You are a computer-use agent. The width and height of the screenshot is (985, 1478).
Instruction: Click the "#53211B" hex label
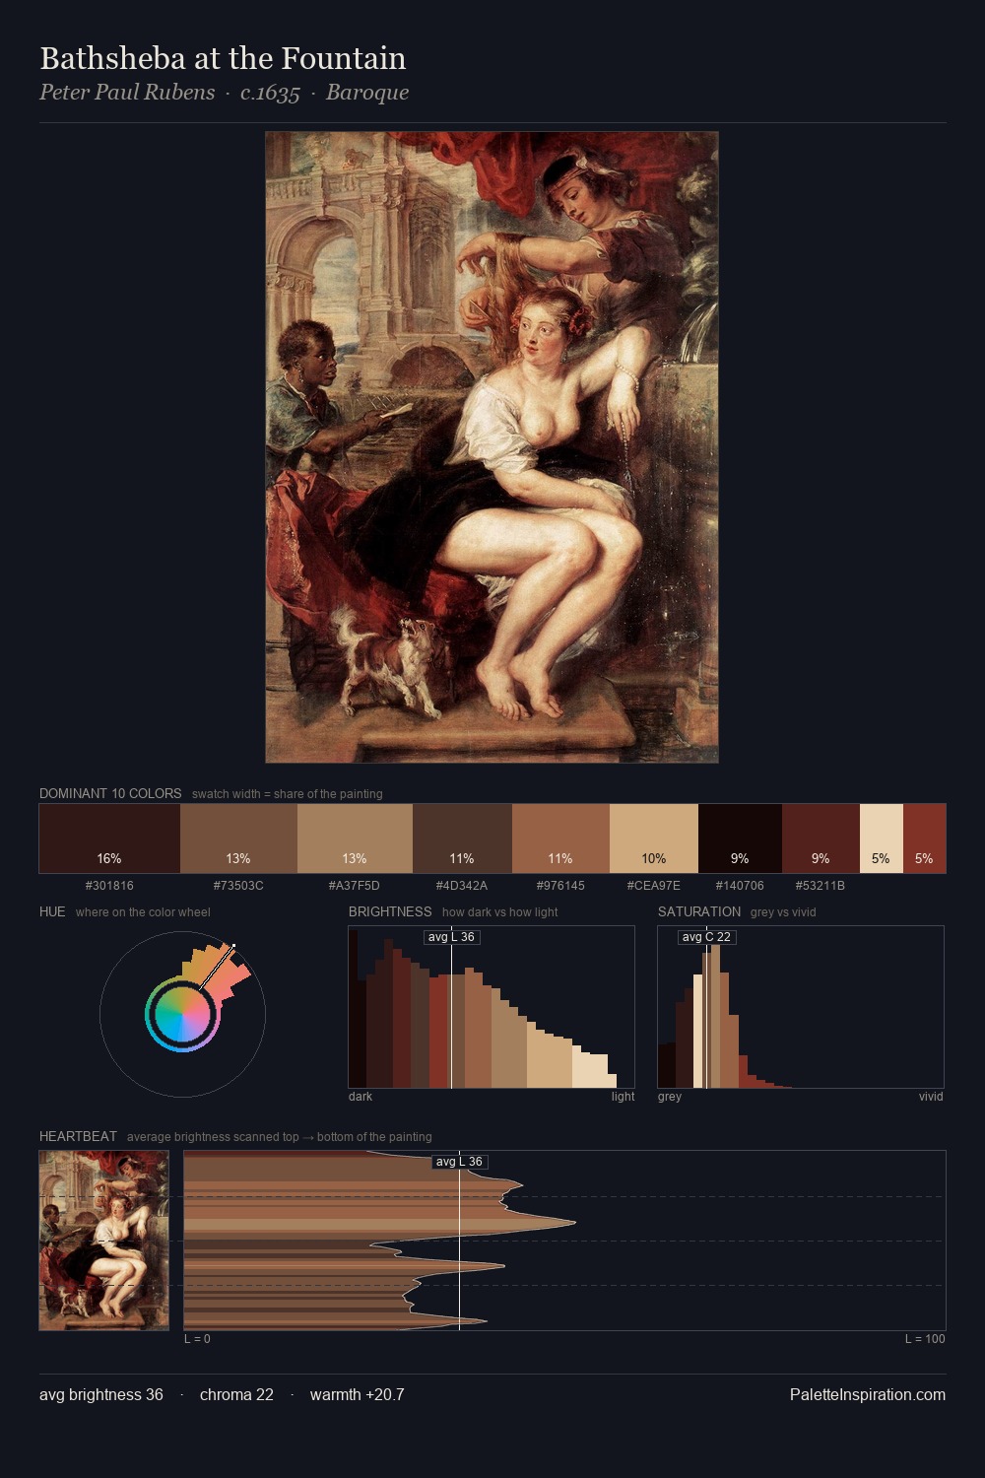tap(821, 885)
